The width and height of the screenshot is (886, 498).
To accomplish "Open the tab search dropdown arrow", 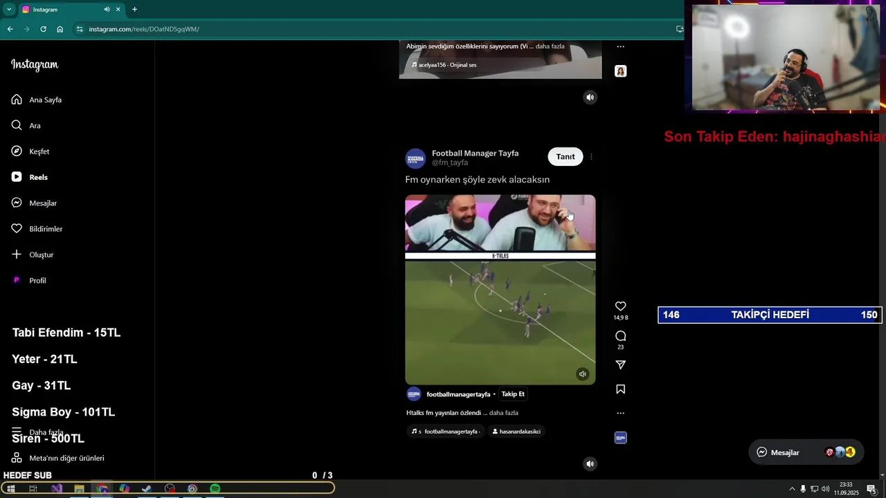I will (9, 10).
